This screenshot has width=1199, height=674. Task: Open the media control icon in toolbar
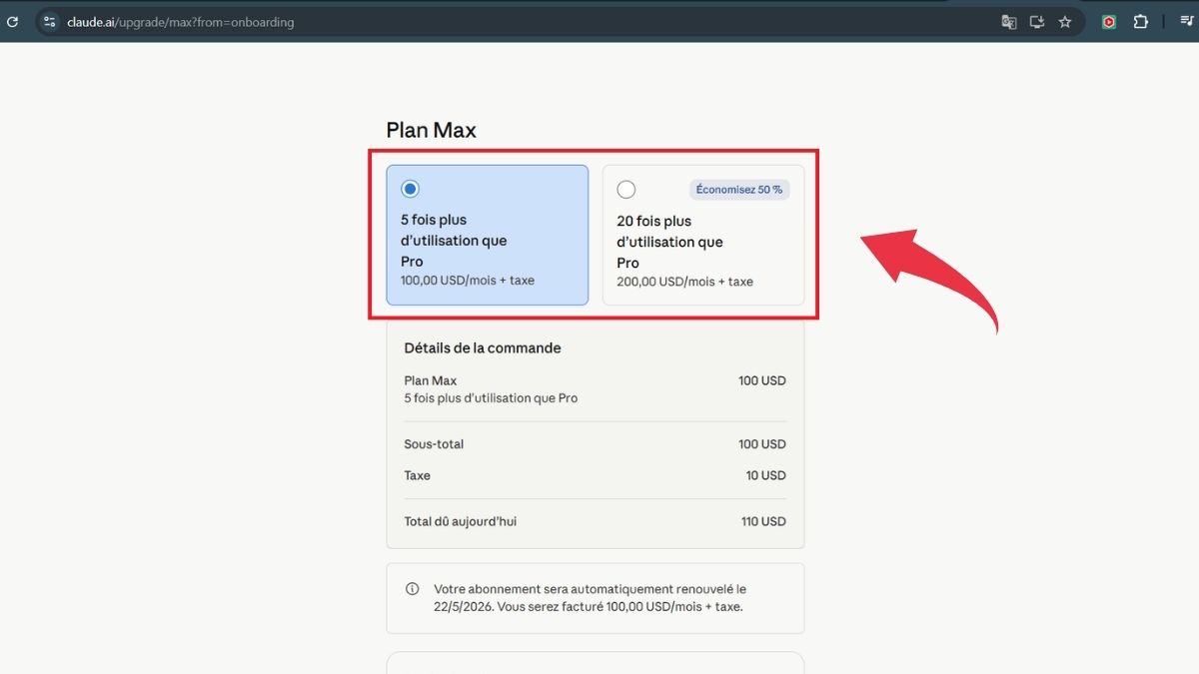(1185, 22)
